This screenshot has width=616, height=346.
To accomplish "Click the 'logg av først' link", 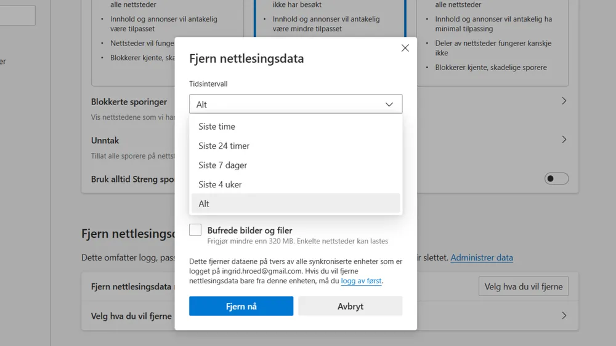I will click(362, 281).
